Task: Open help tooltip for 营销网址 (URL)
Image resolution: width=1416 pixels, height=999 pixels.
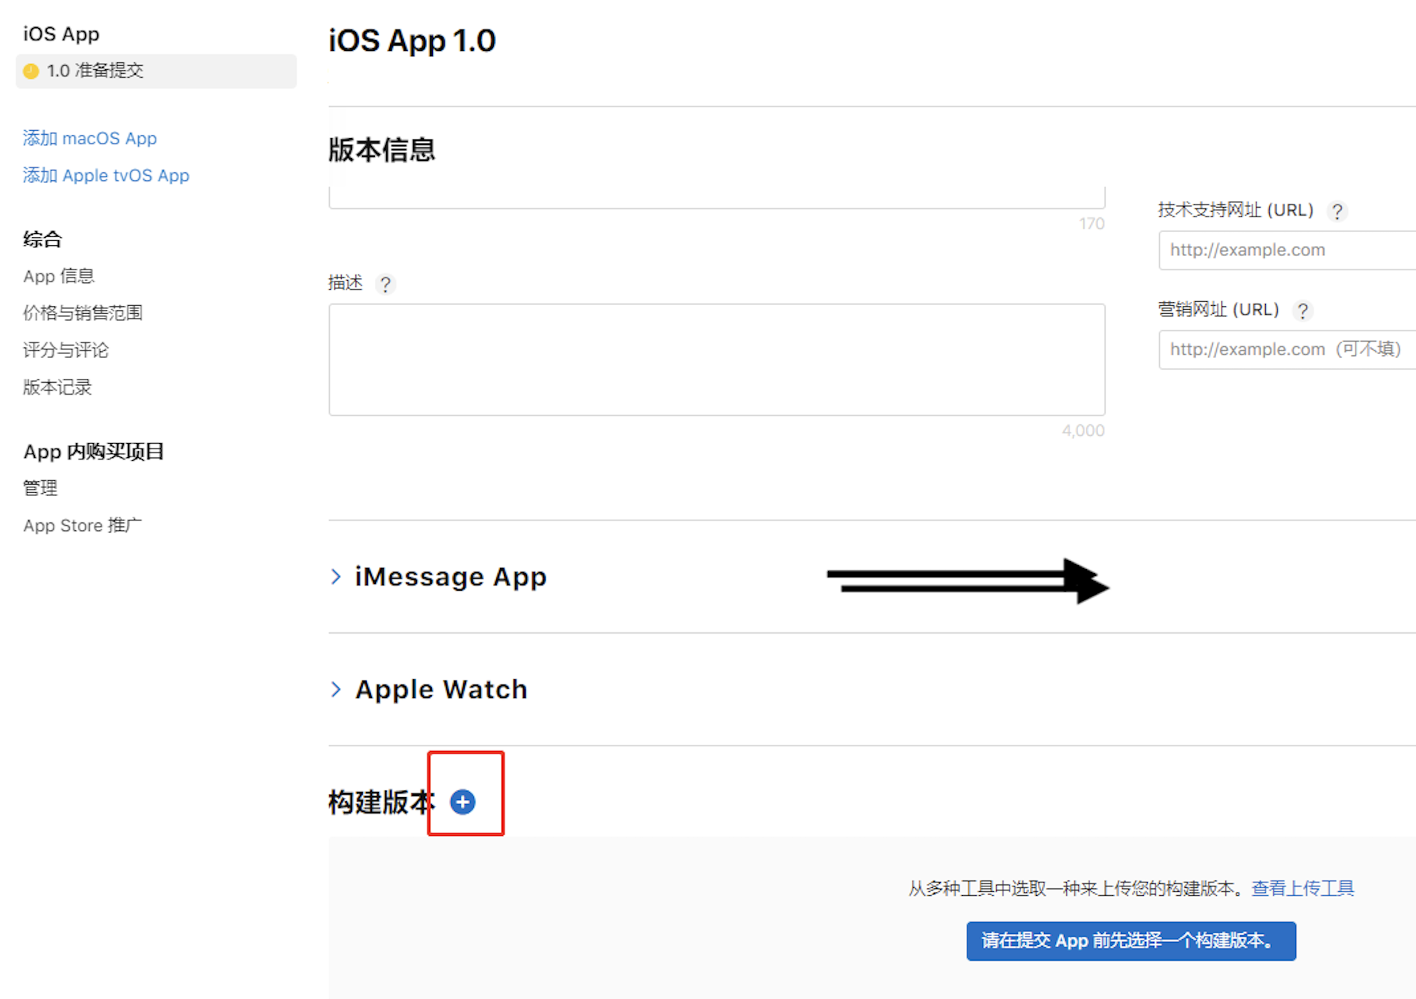Action: 1303,310
